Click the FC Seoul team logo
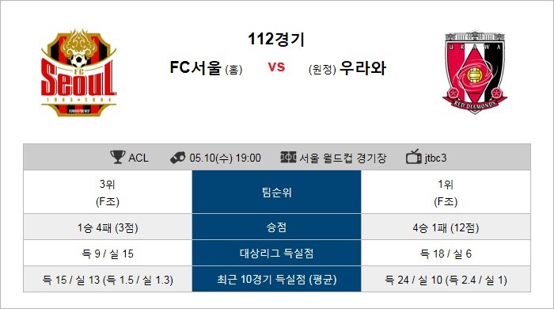 coord(78,72)
